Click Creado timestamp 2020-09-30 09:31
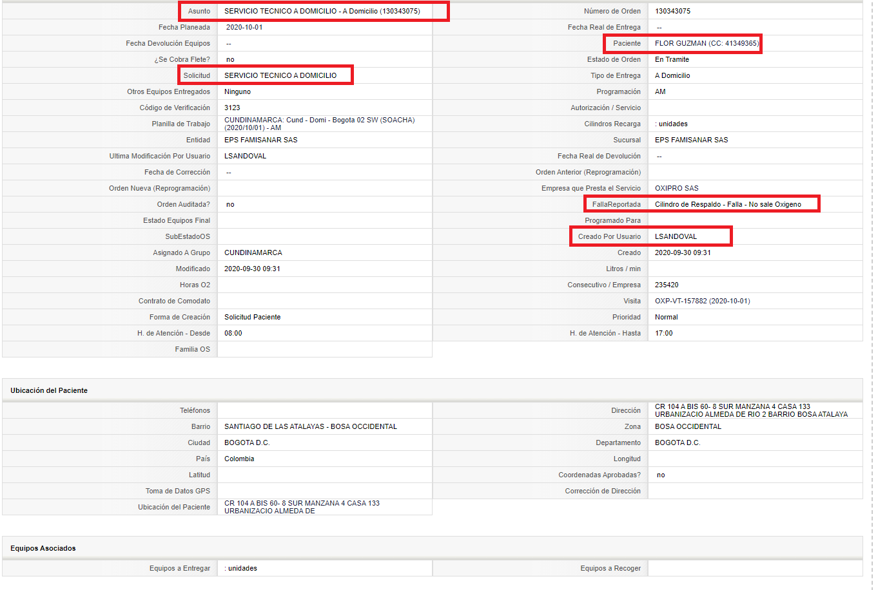Screen dimensions: 878x590 [x=683, y=252]
